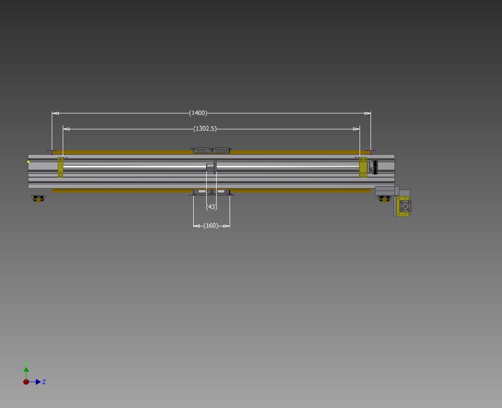Select the left yellow bearing bracket

point(61,167)
